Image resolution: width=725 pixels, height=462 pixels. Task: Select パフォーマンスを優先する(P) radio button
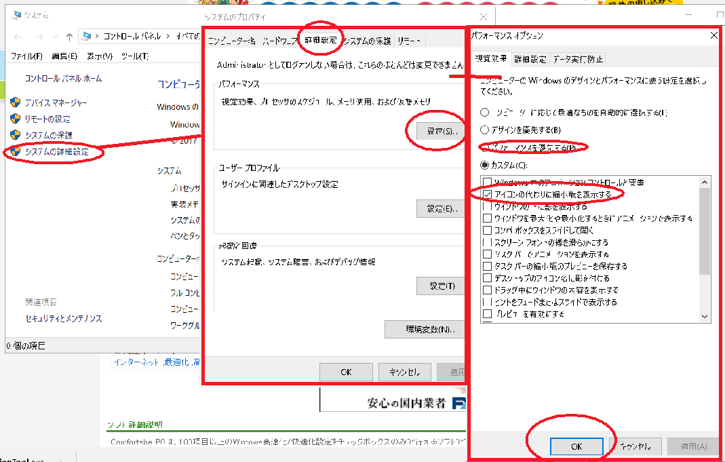(x=484, y=147)
